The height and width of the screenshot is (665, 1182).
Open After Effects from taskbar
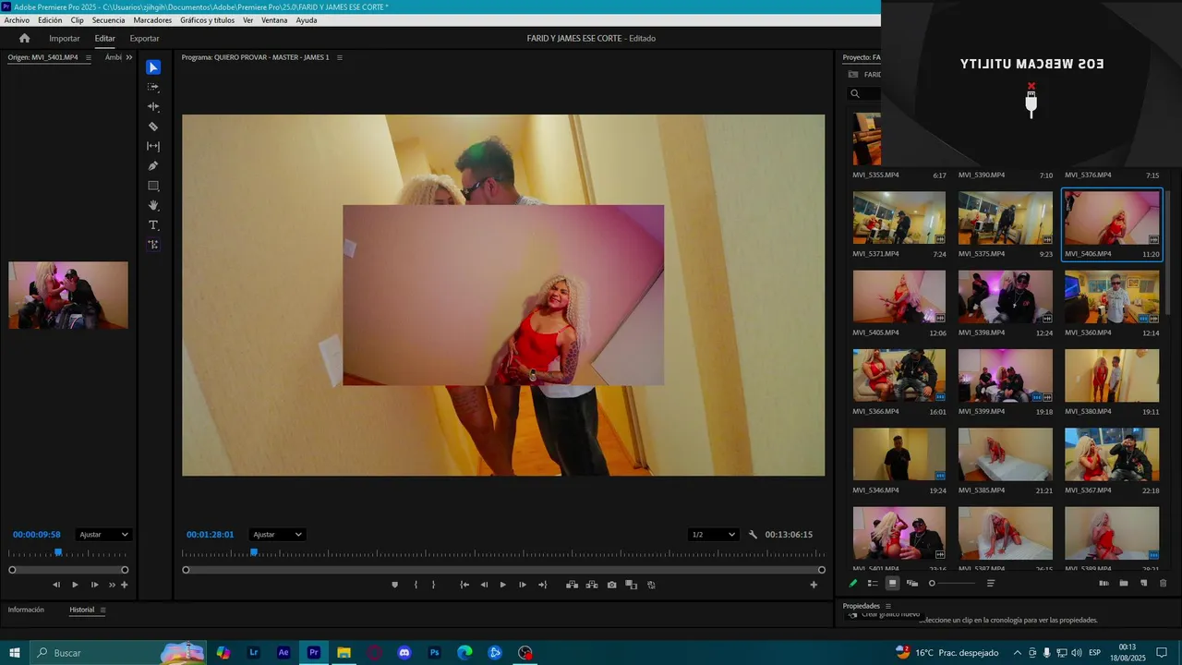pos(283,653)
